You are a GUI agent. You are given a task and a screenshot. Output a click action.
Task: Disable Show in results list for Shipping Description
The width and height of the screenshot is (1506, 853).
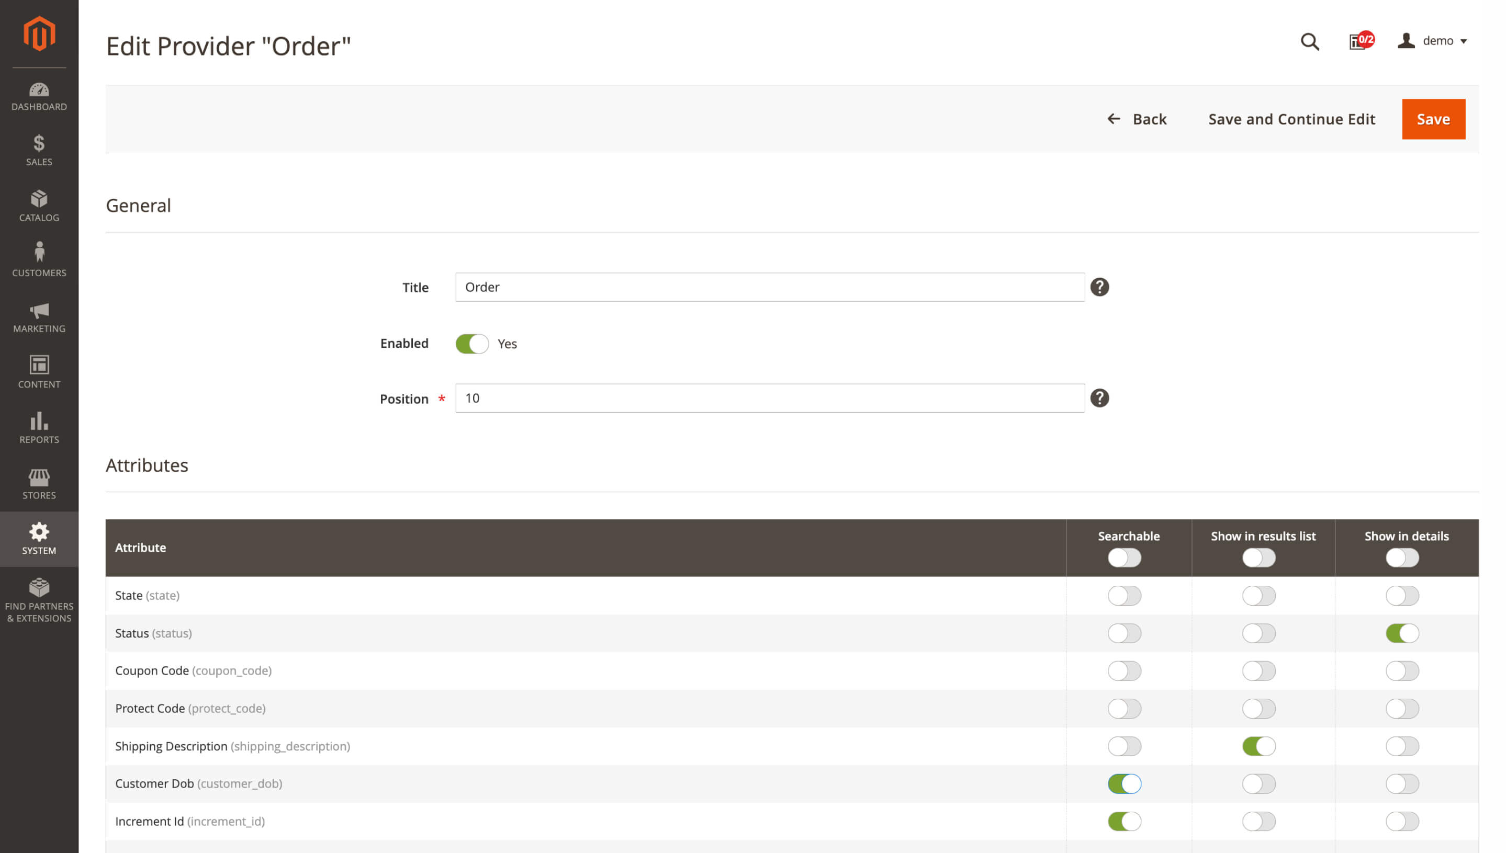pyautogui.click(x=1258, y=746)
